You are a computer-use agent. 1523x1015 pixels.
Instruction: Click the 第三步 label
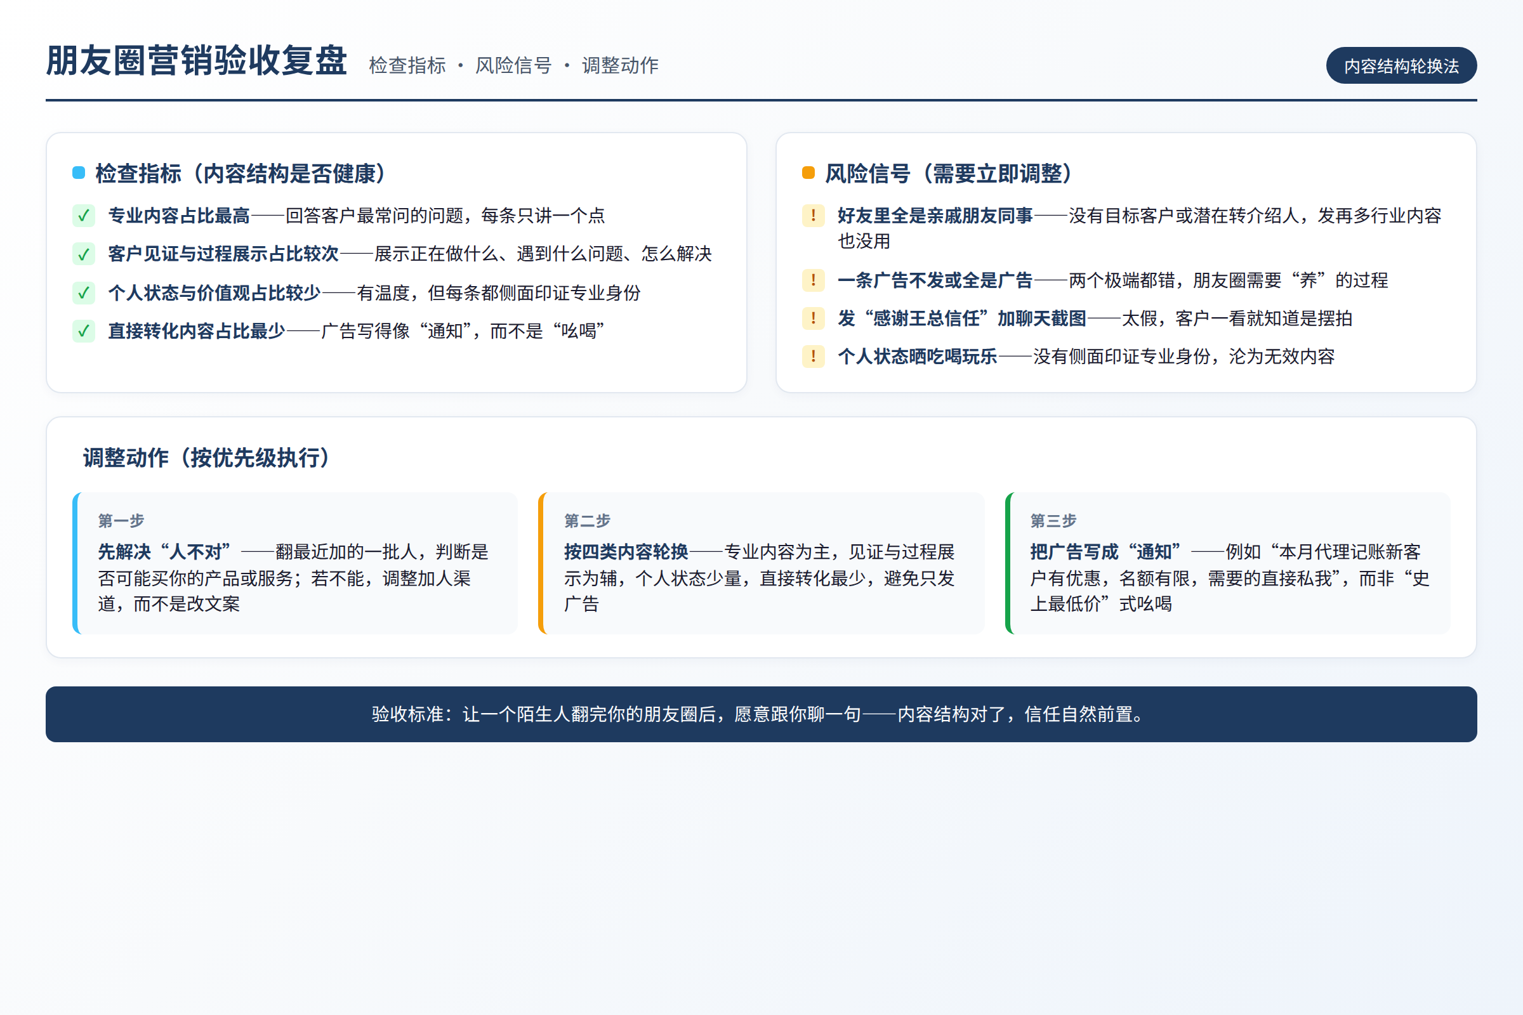click(1053, 520)
